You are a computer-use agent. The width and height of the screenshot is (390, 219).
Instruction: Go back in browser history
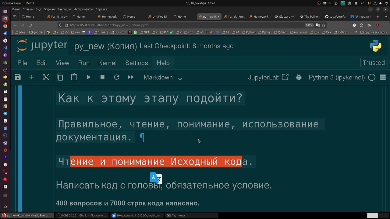click(x=15, y=25)
